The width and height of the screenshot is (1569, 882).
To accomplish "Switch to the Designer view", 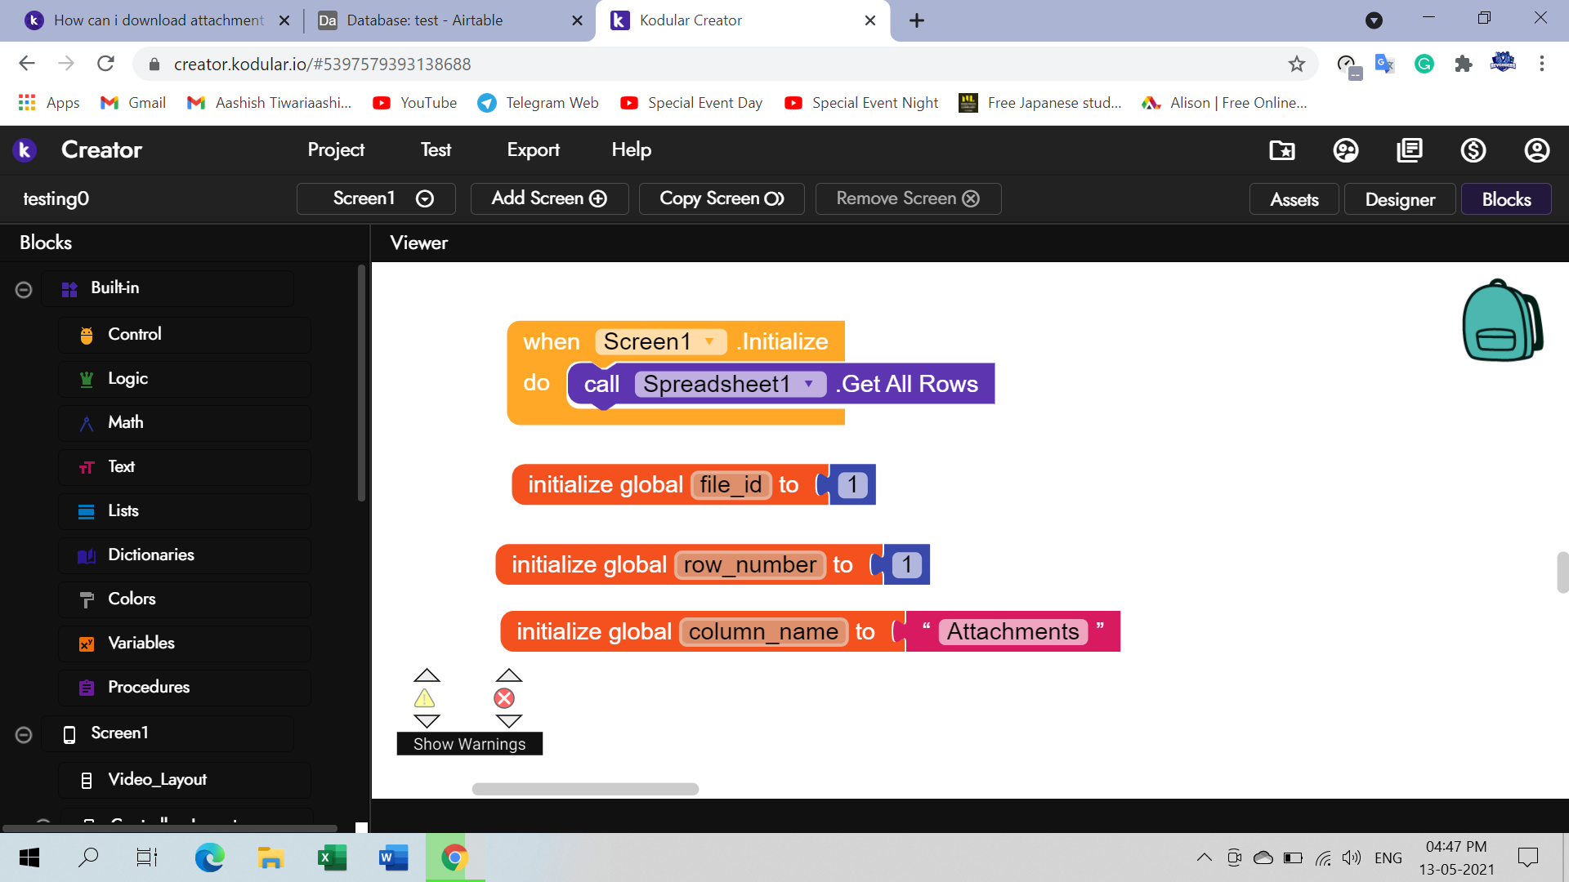I will pyautogui.click(x=1399, y=199).
